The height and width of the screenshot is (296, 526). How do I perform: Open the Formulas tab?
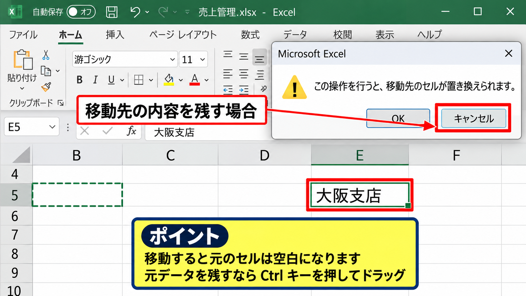coord(250,35)
